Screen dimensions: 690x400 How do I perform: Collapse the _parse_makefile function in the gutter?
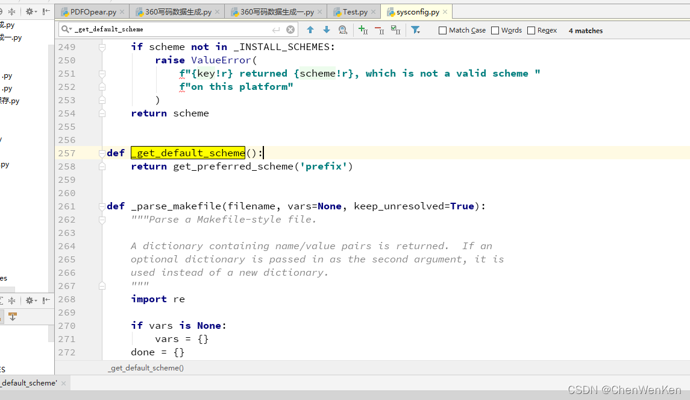tap(102, 206)
